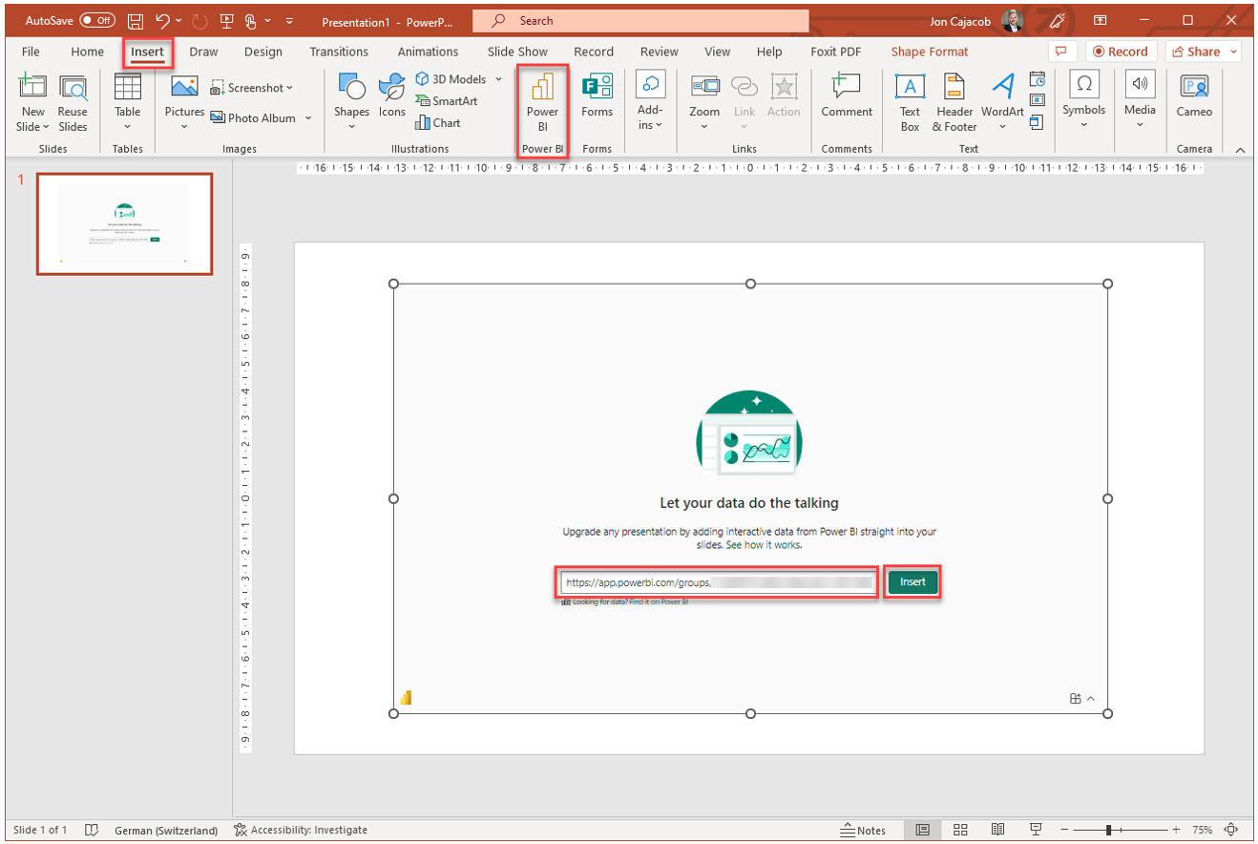Expand the Screenshot dropdown
The height and width of the screenshot is (844, 1258).
point(289,88)
